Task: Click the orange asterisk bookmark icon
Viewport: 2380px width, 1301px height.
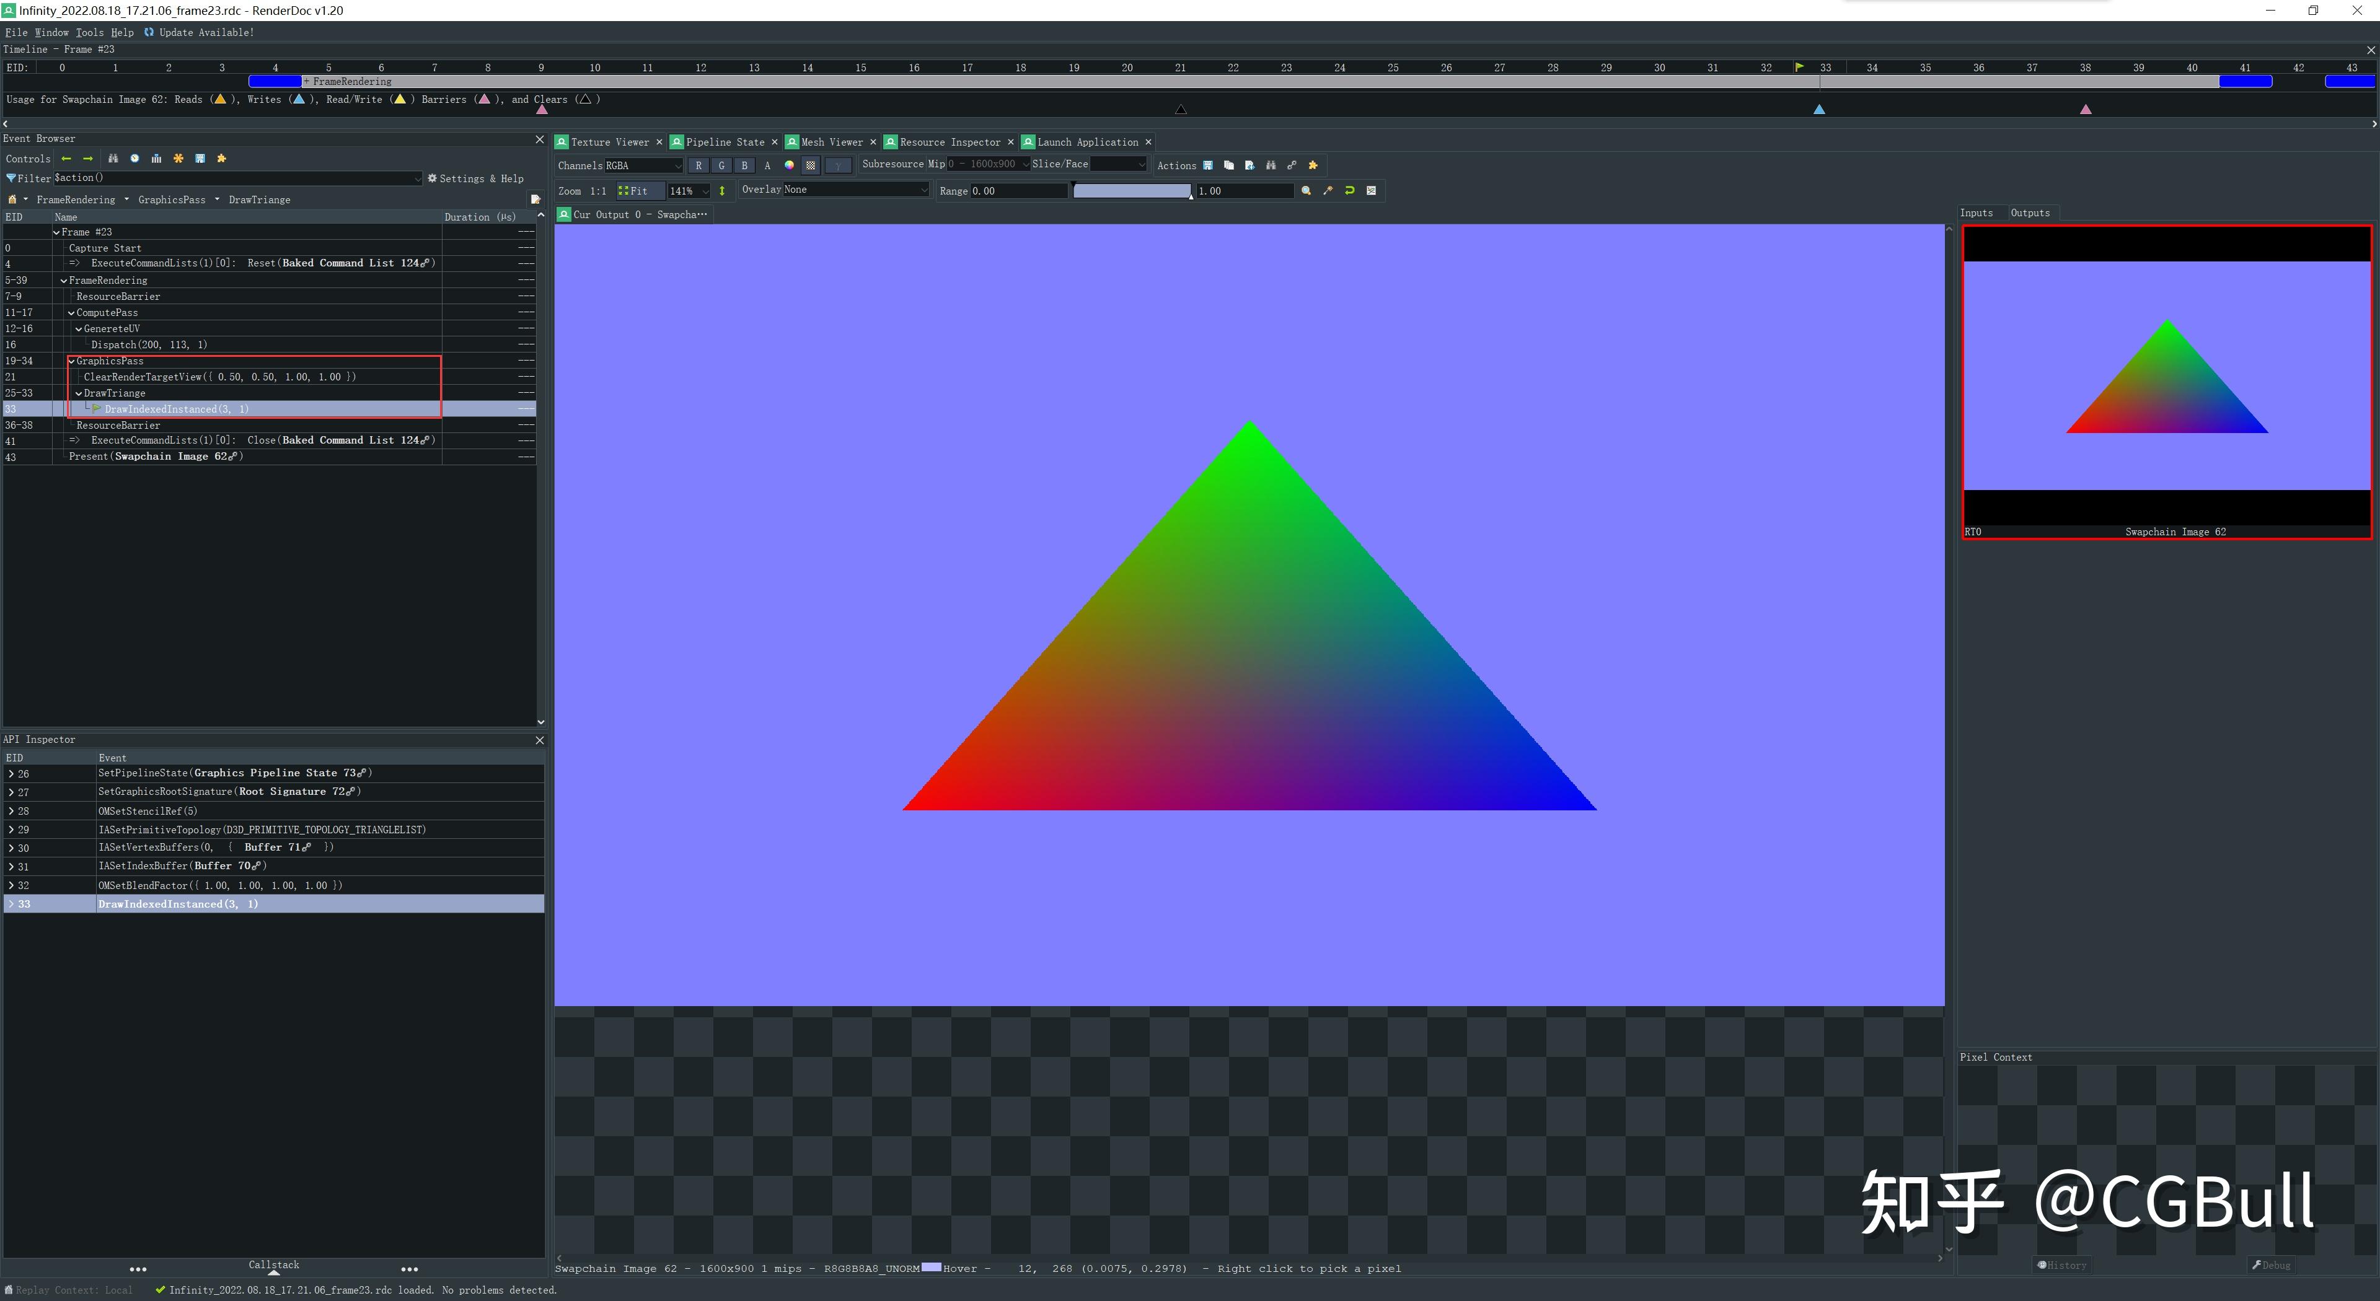Action: coord(178,159)
